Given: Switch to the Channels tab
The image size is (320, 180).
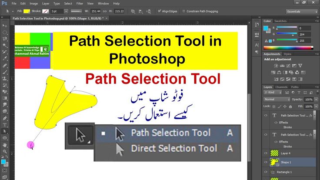Looking at the screenshot, I should tap(281, 87).
